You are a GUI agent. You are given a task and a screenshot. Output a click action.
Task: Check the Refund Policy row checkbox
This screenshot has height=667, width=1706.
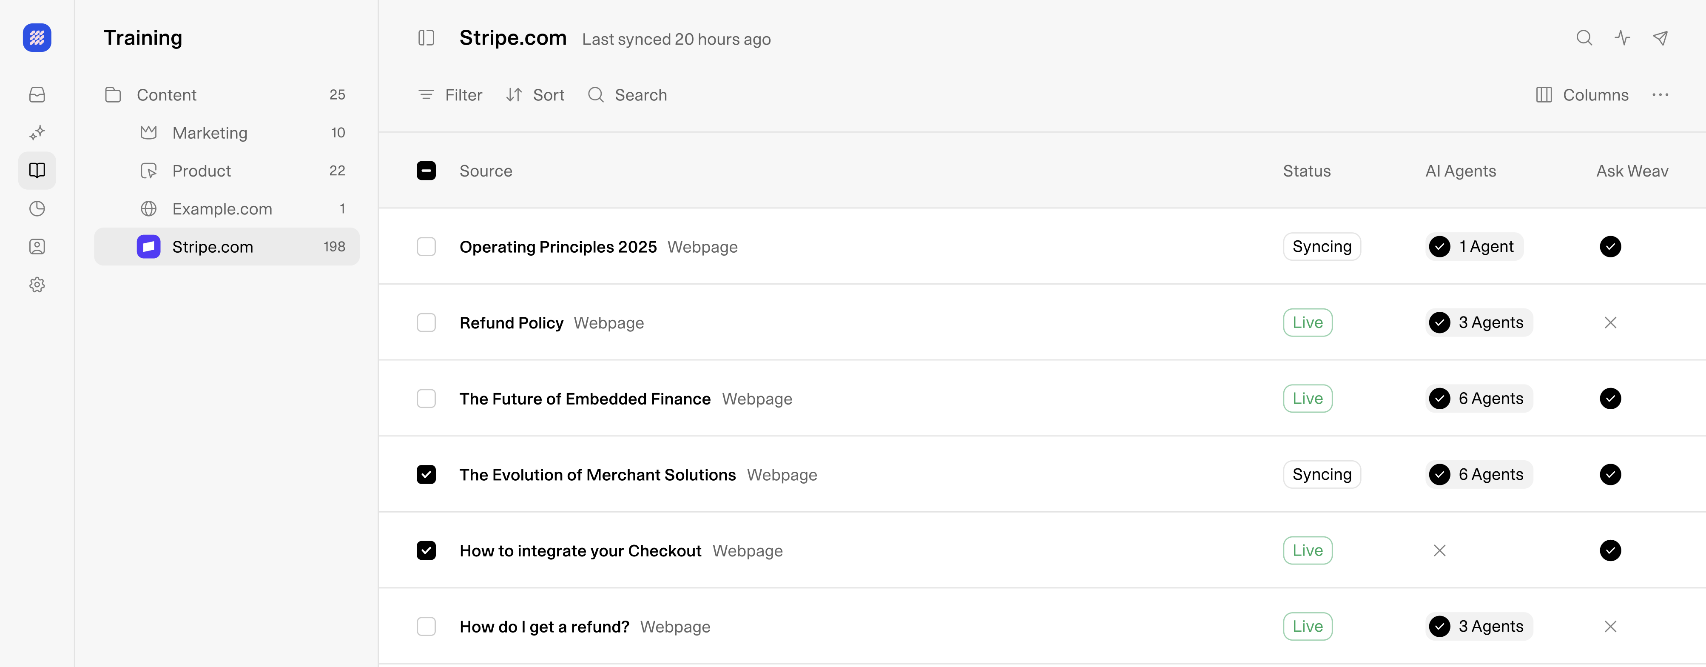point(426,322)
